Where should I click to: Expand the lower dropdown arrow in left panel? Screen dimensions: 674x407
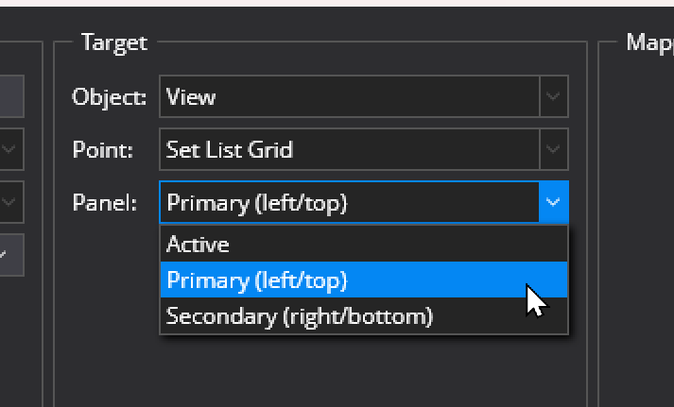pyautogui.click(x=10, y=202)
